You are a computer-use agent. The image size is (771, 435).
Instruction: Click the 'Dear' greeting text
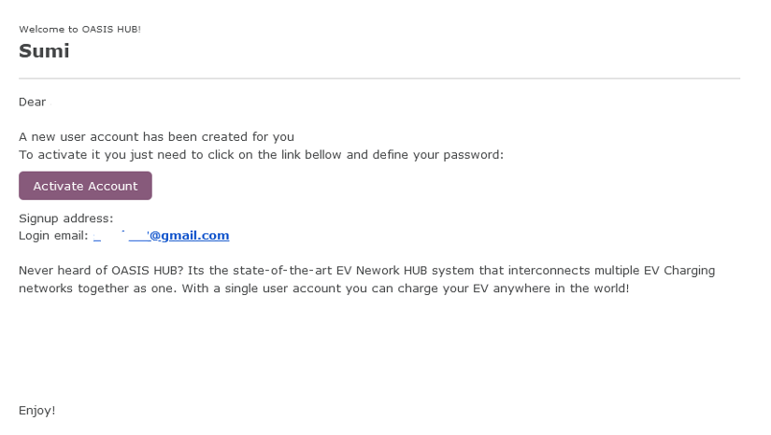point(32,102)
